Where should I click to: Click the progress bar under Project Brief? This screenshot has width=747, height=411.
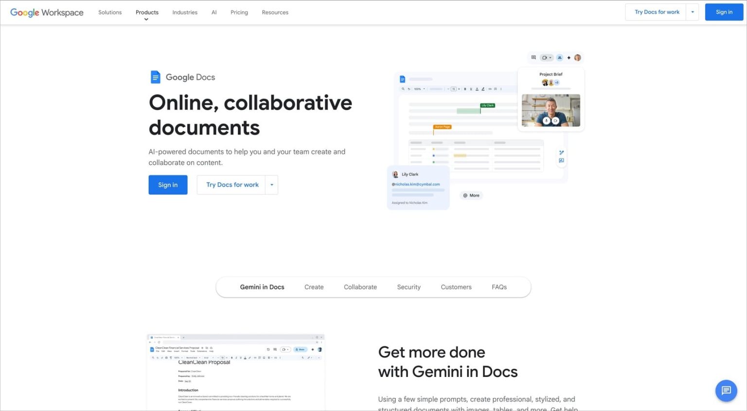pyautogui.click(x=551, y=89)
